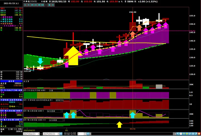Screen dimensions: 201x136
Task: Zoom out with the yellow minus icon
Action: [184, 134]
